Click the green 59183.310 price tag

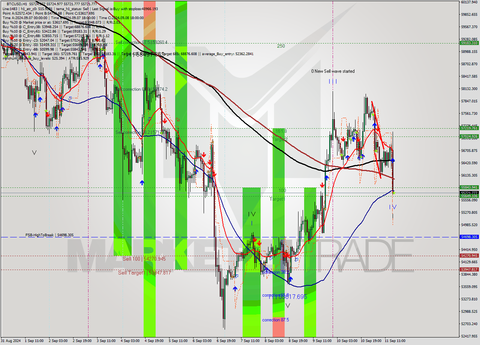coord(469,43)
